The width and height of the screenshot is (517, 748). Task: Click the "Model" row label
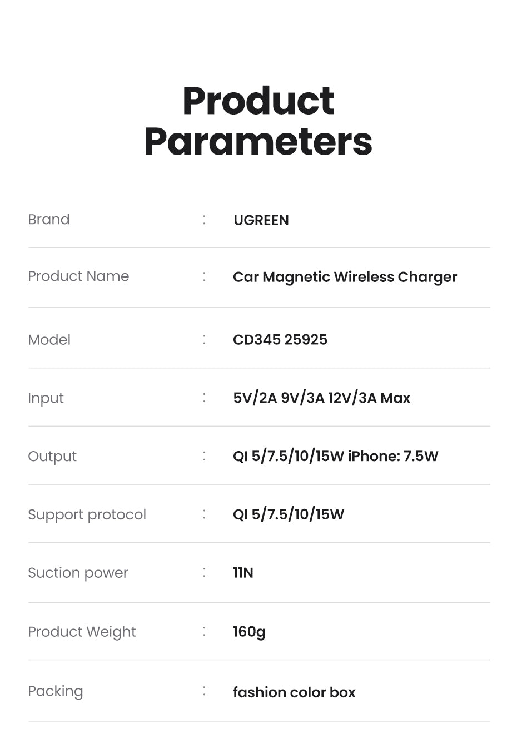[x=49, y=340]
